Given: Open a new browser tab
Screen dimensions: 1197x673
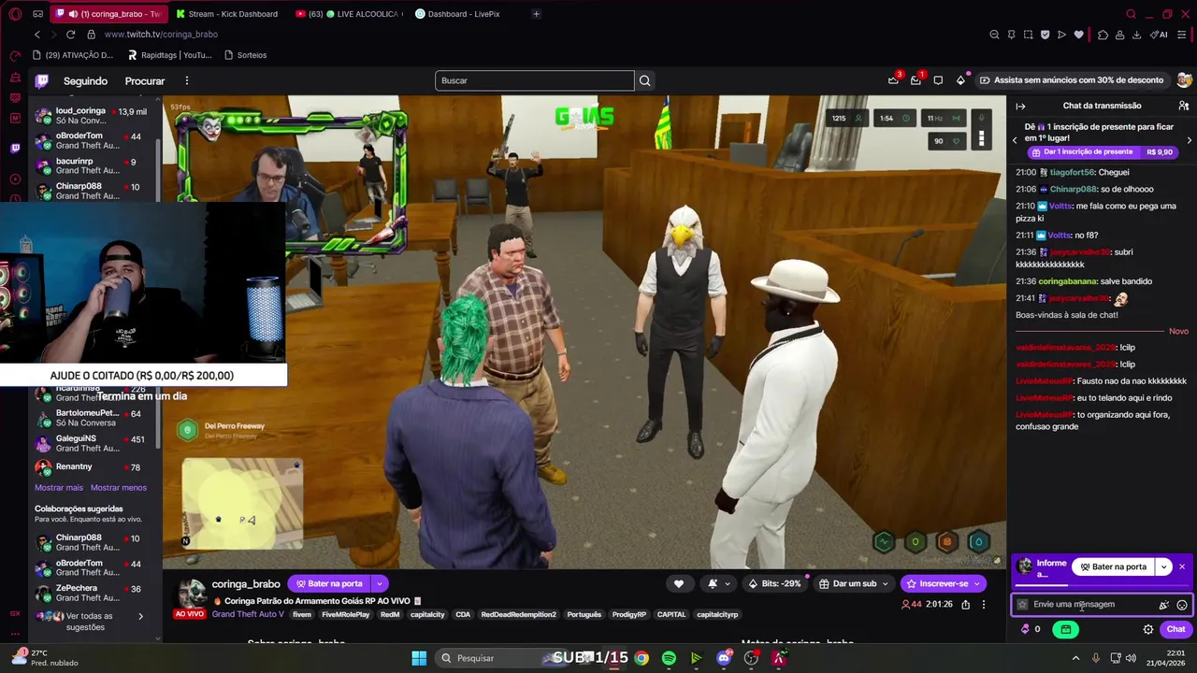Looking at the screenshot, I should pos(536,14).
